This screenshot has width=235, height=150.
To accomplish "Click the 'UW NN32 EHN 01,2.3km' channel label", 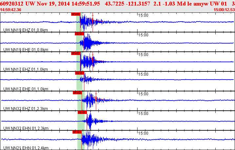I will (x=26, y=128).
